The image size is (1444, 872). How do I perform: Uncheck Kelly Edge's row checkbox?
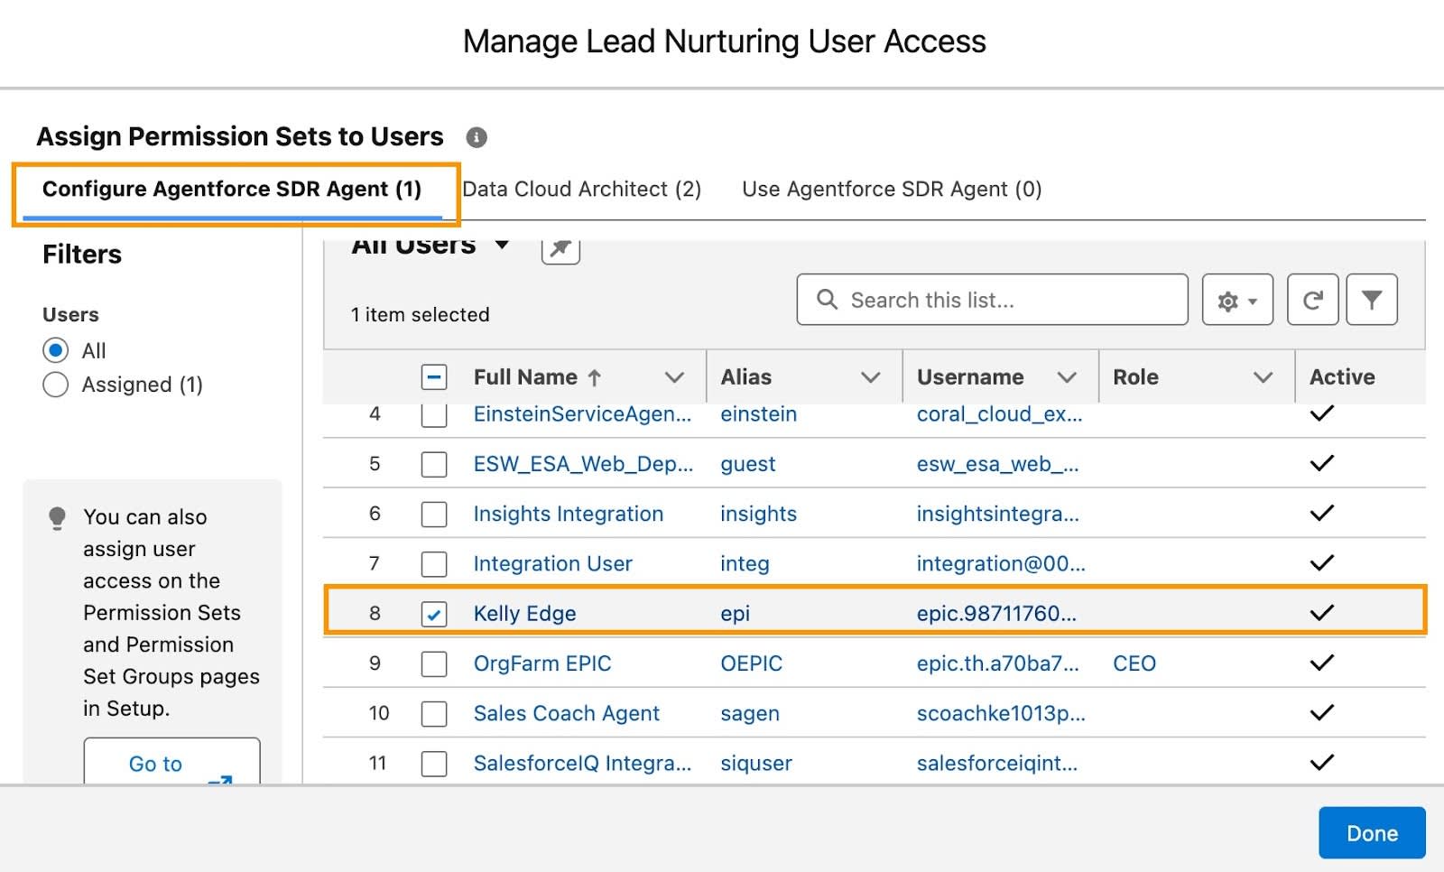pyautogui.click(x=434, y=613)
